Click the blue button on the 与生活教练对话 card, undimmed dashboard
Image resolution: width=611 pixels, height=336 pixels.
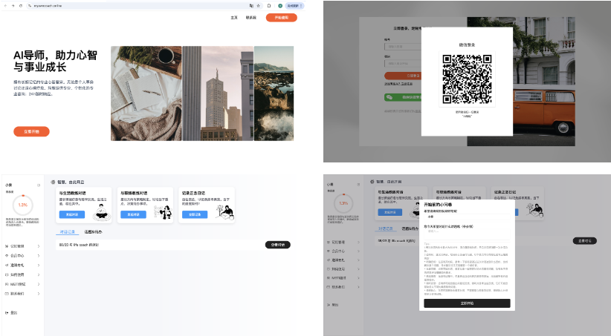71,214
